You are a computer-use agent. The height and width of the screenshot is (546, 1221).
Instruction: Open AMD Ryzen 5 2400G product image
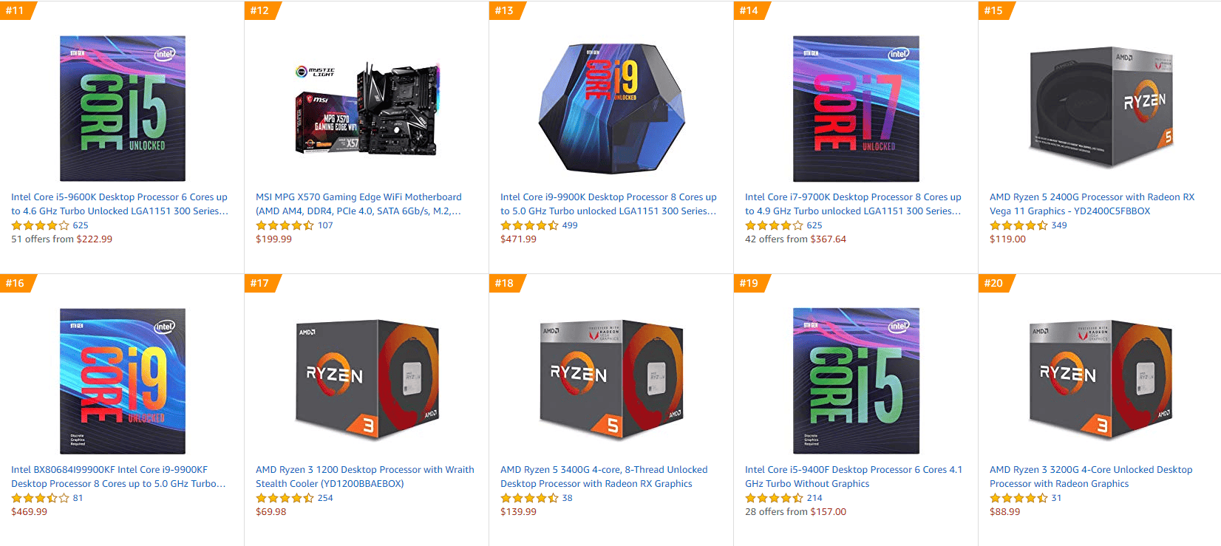coord(1101,109)
